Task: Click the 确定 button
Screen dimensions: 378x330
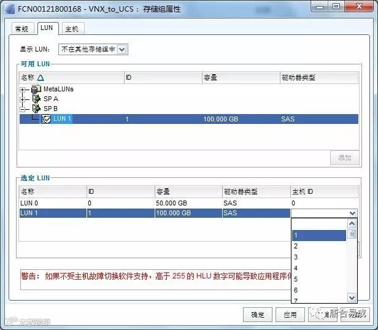Action: (x=258, y=314)
